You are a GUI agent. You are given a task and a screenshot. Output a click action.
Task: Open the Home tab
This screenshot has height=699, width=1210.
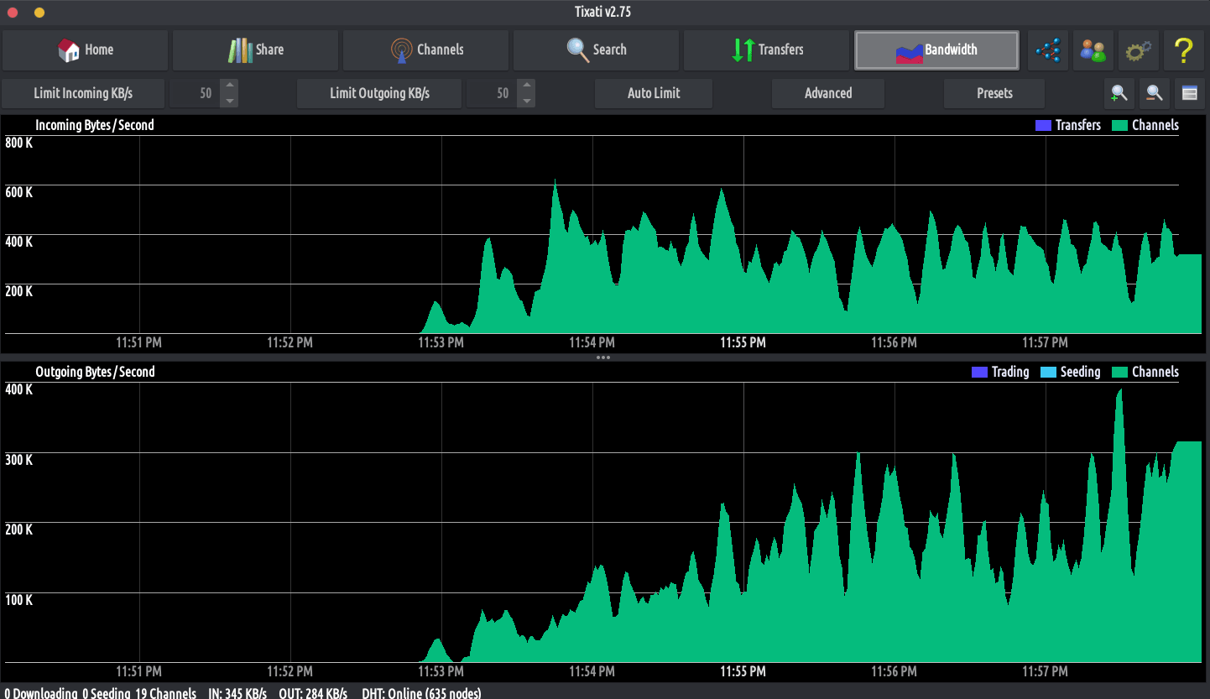coord(86,50)
